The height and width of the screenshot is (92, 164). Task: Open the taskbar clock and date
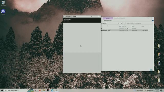pos(157,90)
